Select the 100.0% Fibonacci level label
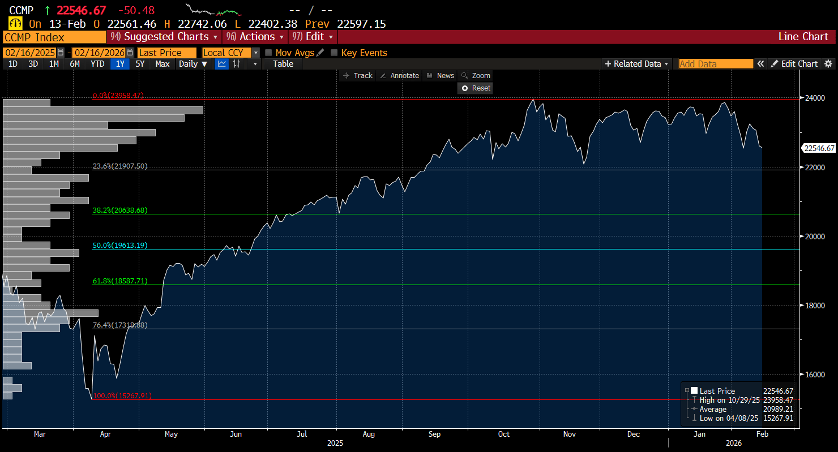This screenshot has width=838, height=452. (x=122, y=396)
